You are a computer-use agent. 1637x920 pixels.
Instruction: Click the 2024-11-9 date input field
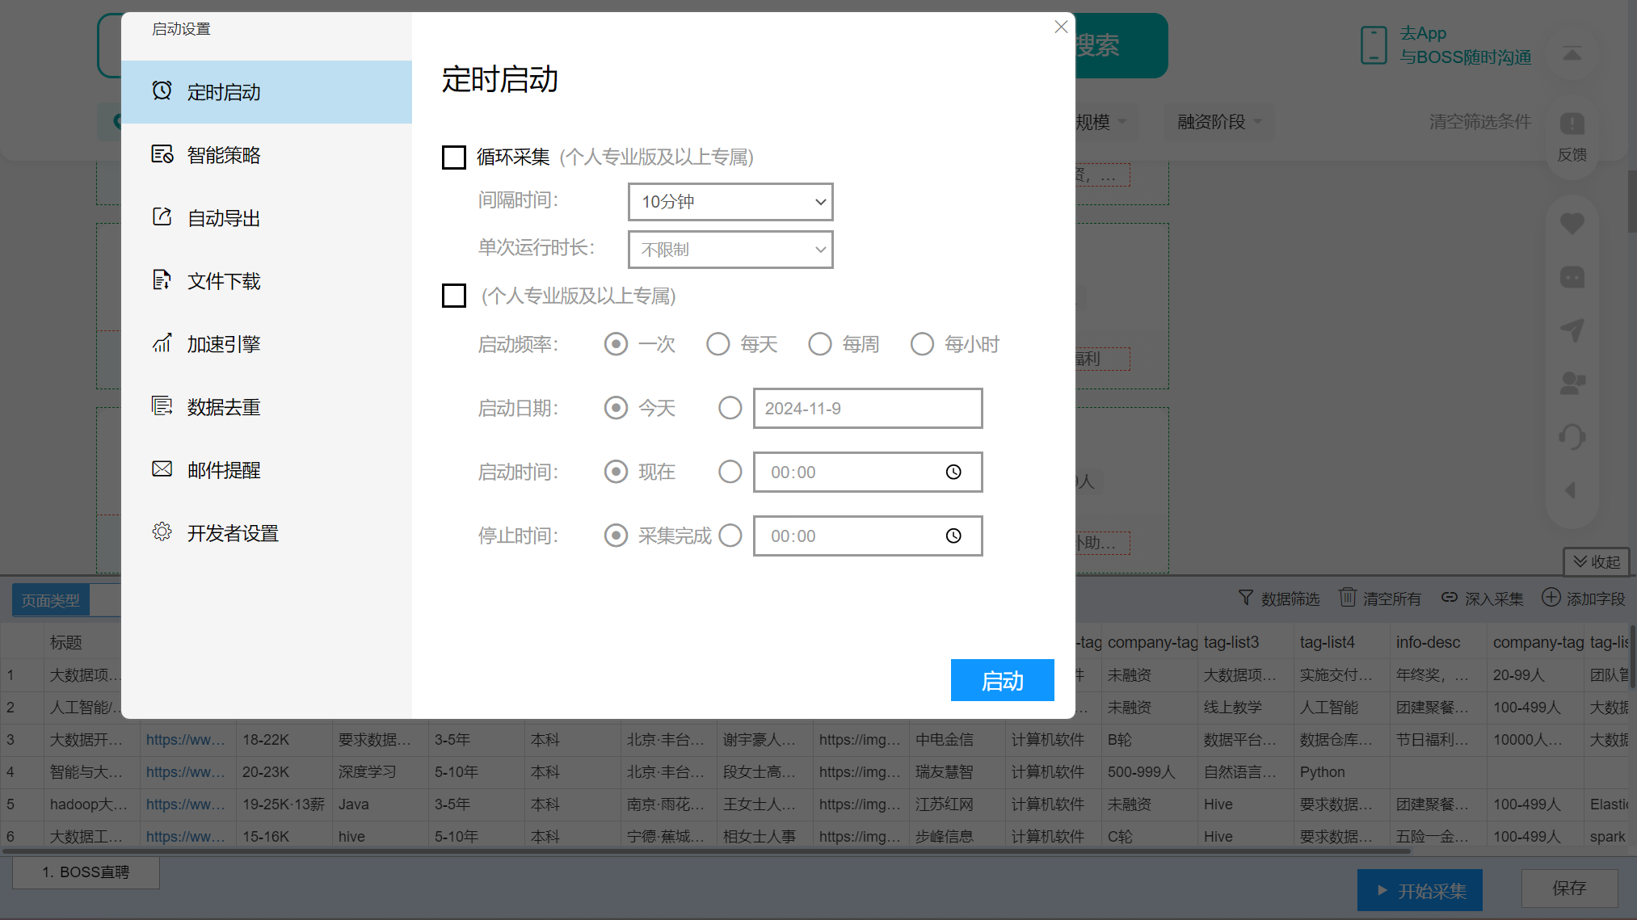click(867, 408)
